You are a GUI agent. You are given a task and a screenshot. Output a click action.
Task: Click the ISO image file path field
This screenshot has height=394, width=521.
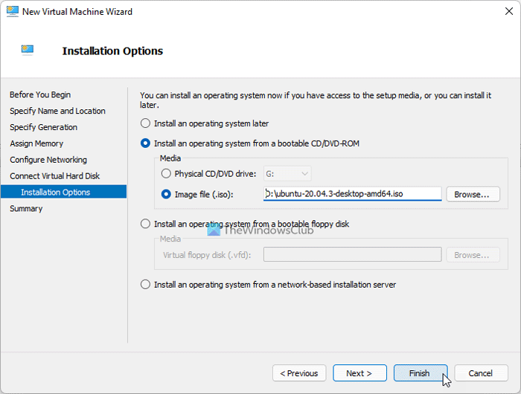(352, 194)
